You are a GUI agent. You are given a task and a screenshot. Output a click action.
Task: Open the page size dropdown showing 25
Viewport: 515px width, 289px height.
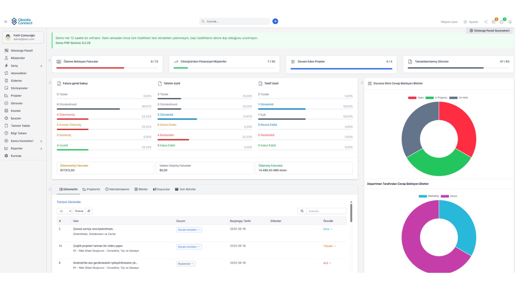pyautogui.click(x=64, y=211)
